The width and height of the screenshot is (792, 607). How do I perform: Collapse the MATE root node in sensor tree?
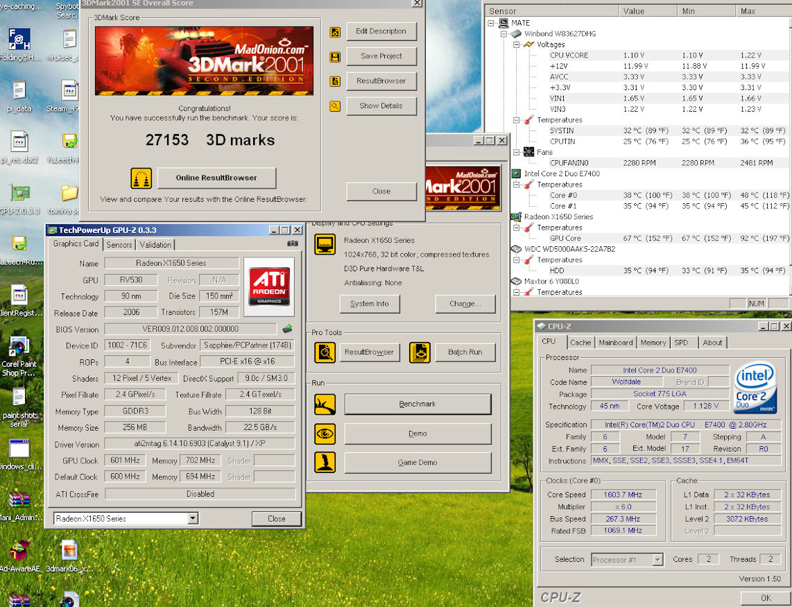point(491,24)
